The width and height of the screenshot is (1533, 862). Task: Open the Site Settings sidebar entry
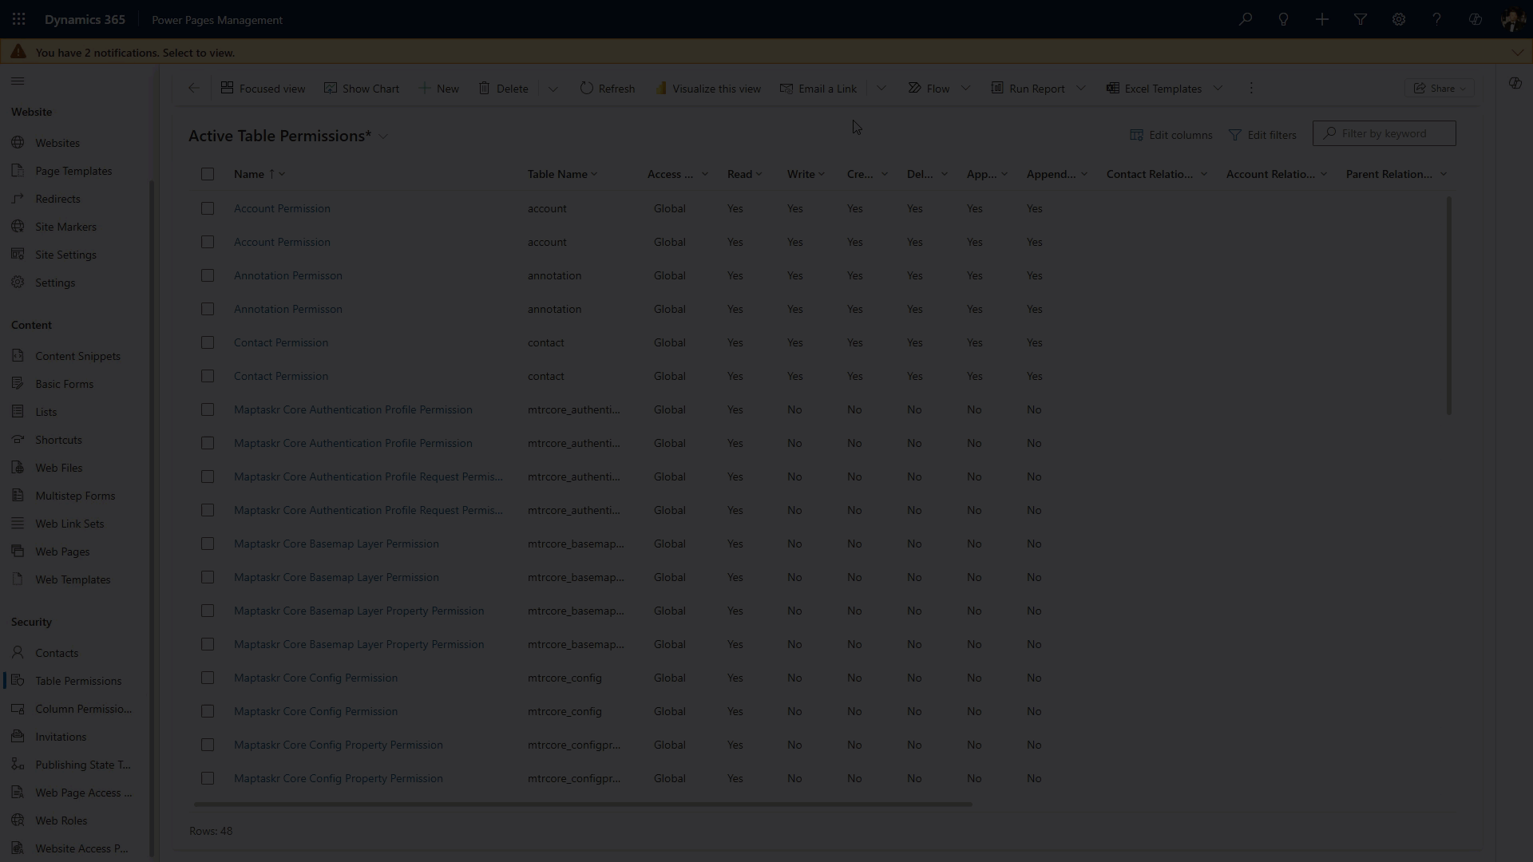click(66, 255)
